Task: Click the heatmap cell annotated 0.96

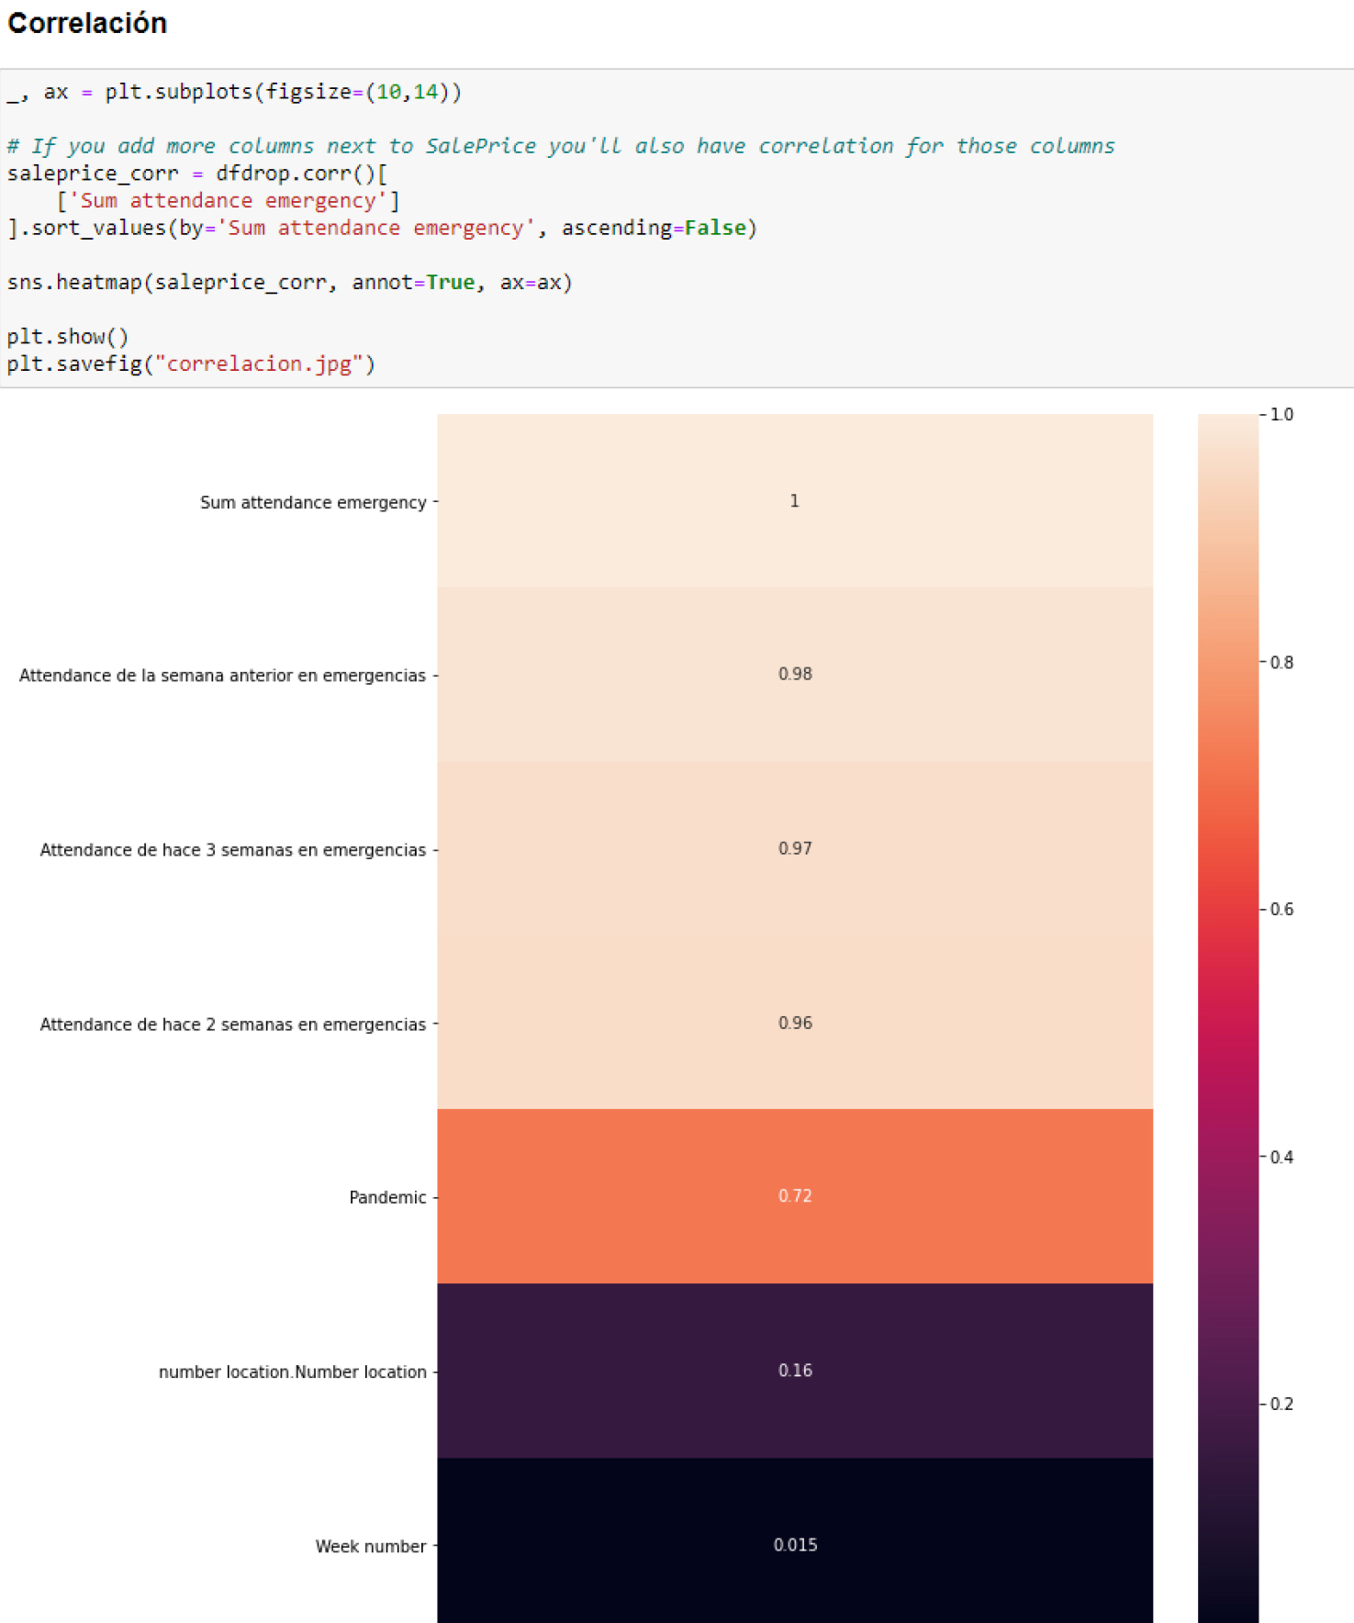Action: pos(794,1023)
